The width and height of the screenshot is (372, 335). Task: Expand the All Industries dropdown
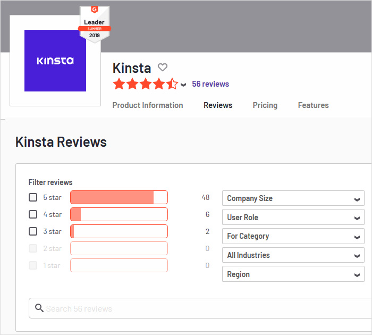(293, 255)
